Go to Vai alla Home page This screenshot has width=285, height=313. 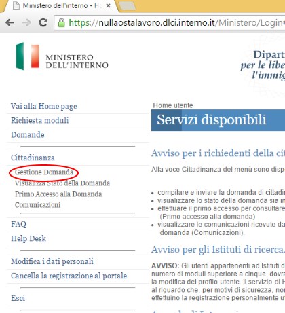[x=44, y=106]
